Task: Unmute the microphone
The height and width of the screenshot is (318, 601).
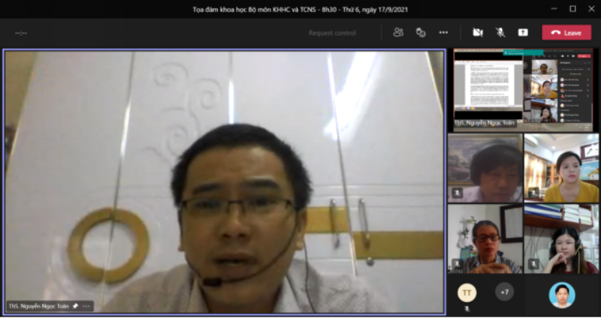Action: [x=500, y=32]
